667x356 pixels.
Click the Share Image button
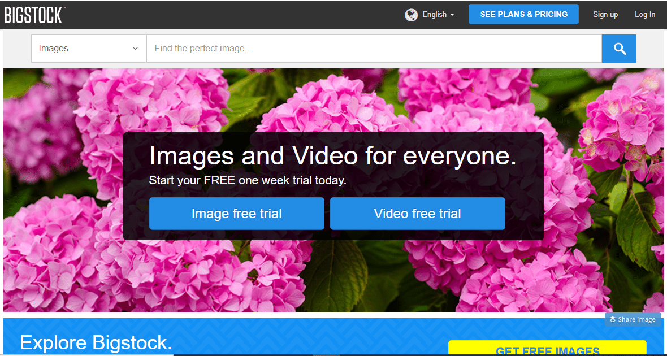[x=633, y=319]
